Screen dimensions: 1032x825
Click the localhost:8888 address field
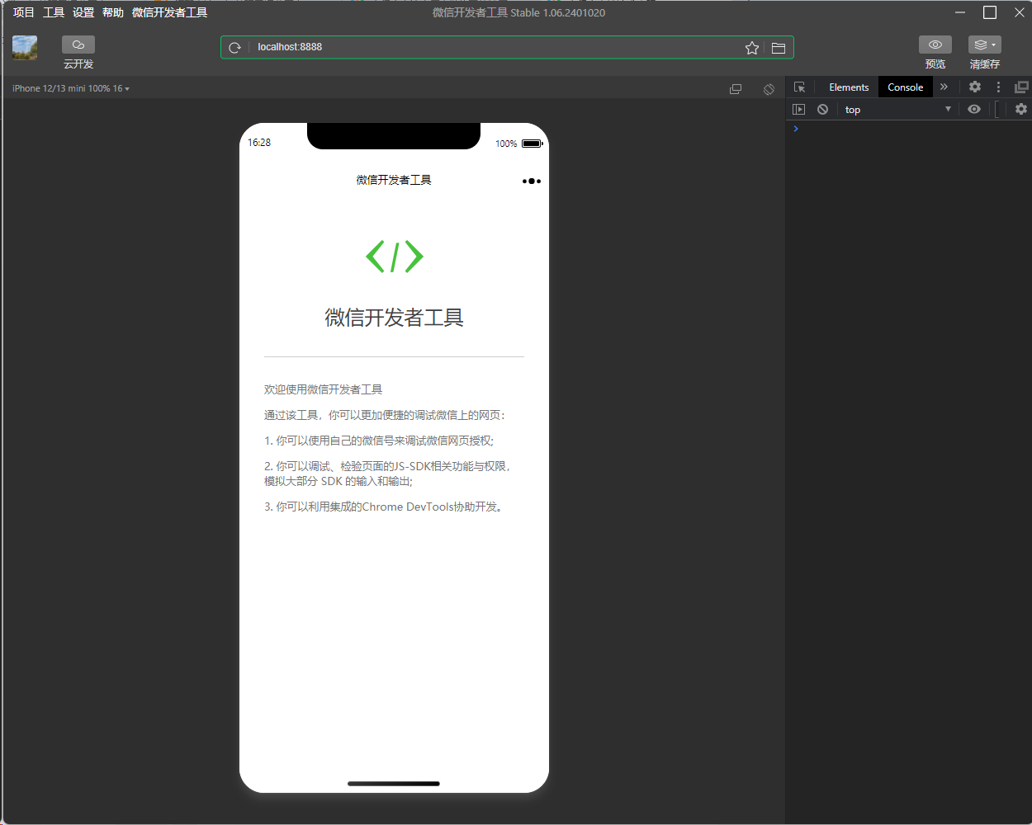[495, 47]
